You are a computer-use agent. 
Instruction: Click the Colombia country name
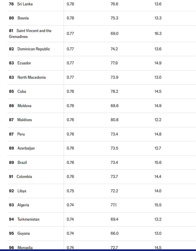pos(24,177)
